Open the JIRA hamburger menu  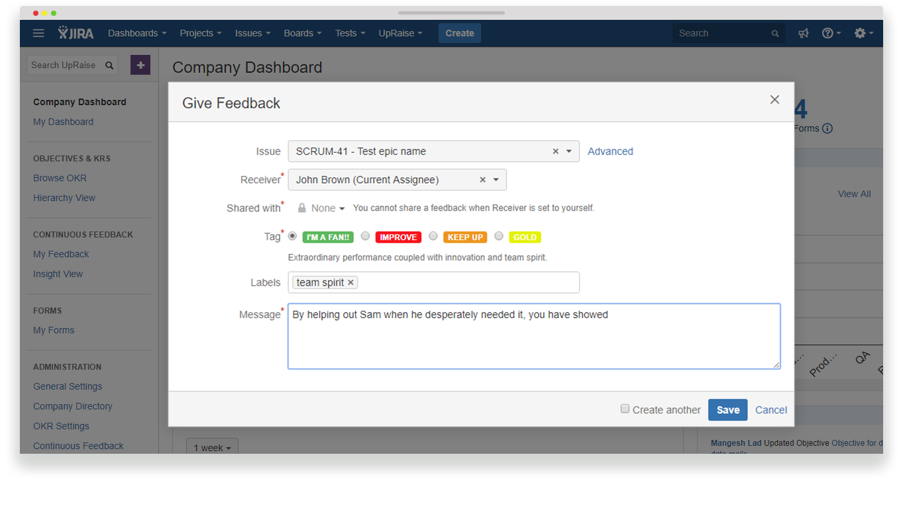pos(38,33)
